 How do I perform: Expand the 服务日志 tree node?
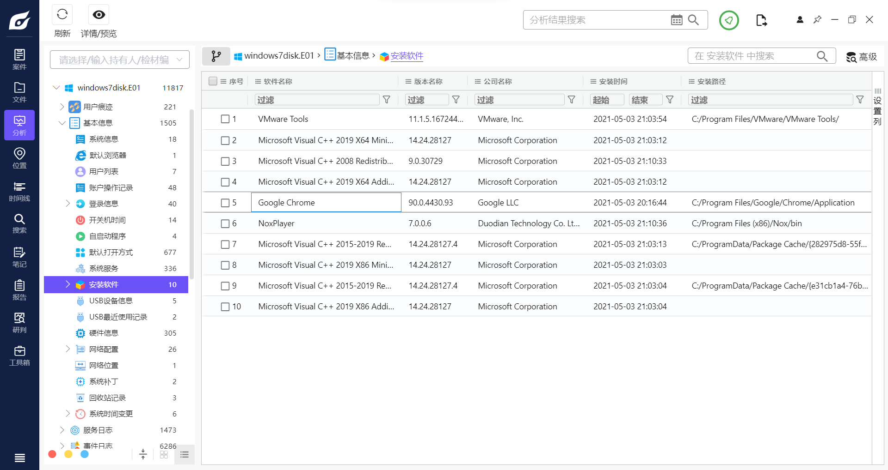pos(62,430)
